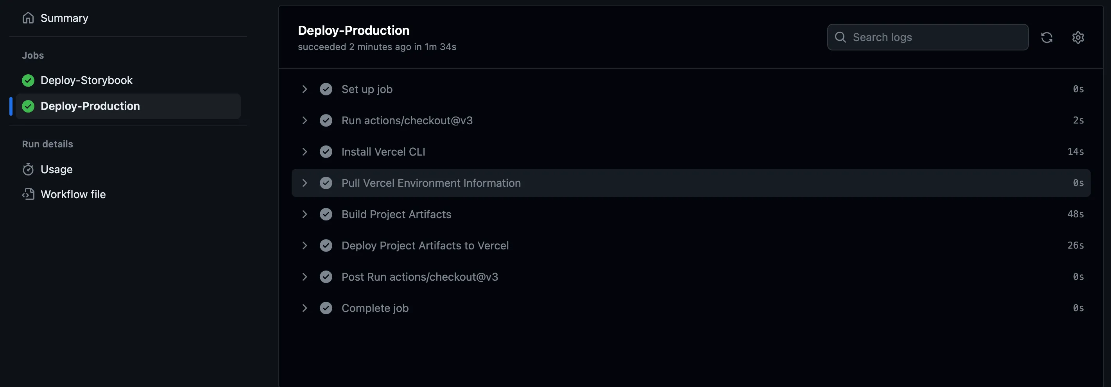
Task: Click the Summary home icon
Action: point(28,18)
